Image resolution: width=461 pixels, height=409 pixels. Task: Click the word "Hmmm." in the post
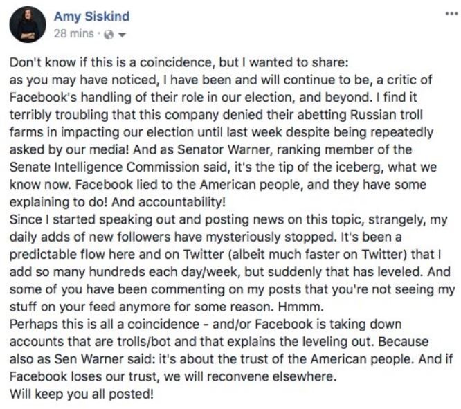[x=301, y=307]
